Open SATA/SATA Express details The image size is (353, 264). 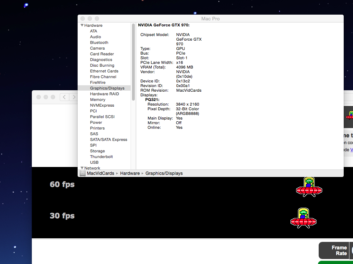[108, 139]
